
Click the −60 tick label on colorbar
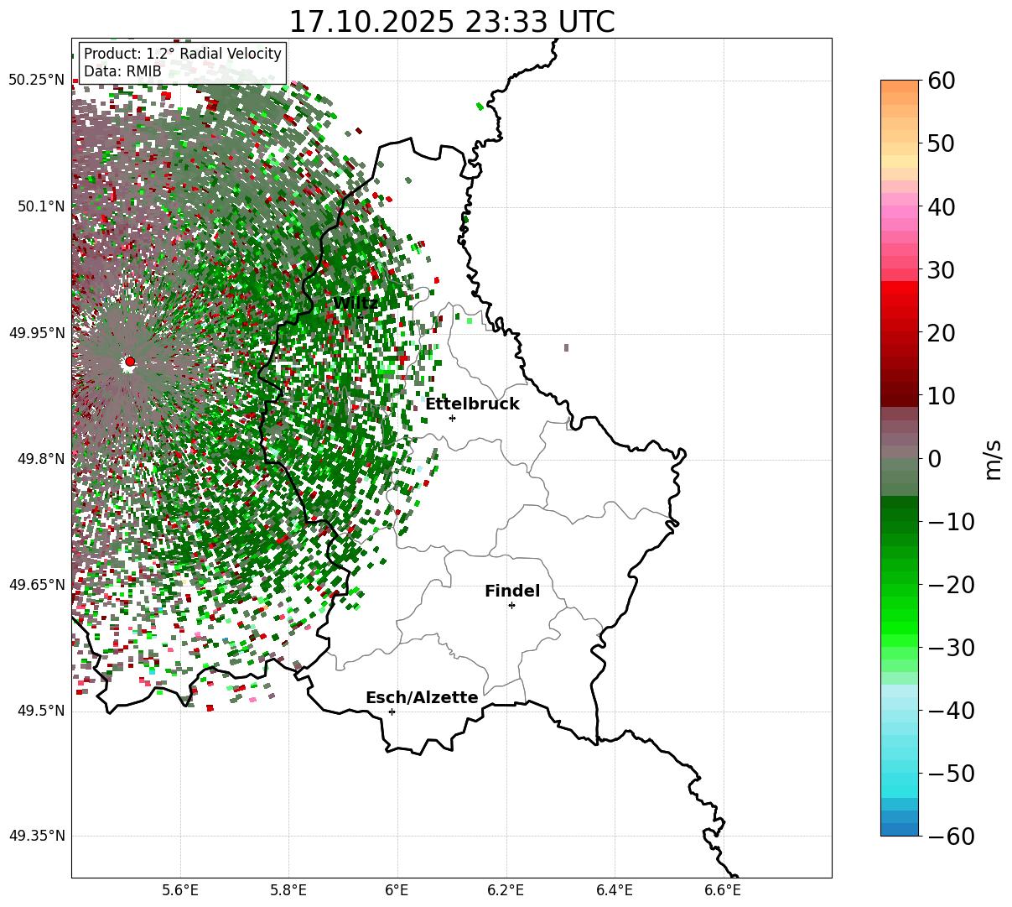951,837
